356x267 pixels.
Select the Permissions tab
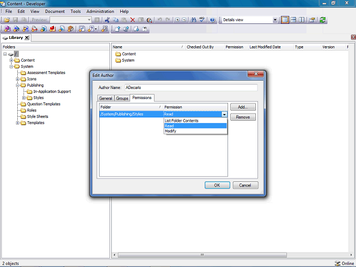[142, 98]
